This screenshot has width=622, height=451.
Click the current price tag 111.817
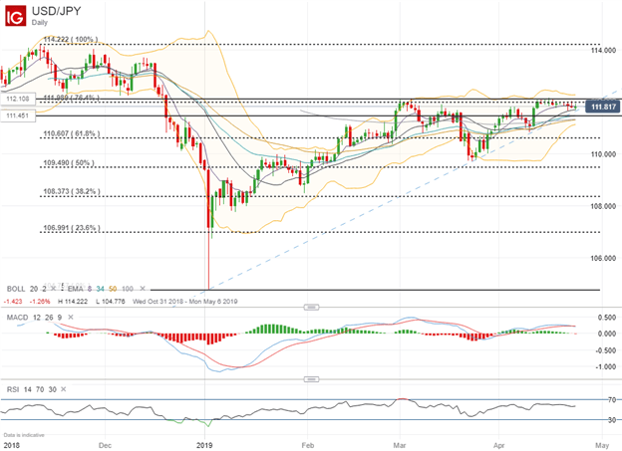(x=602, y=107)
